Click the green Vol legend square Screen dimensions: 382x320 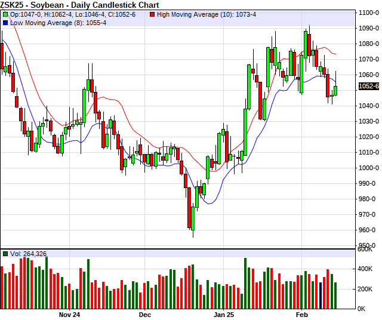[5, 254]
